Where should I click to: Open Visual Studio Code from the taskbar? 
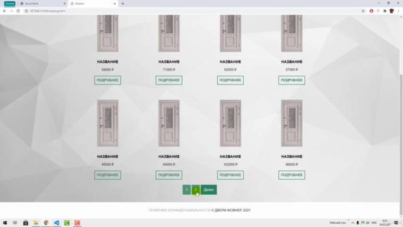57,223
